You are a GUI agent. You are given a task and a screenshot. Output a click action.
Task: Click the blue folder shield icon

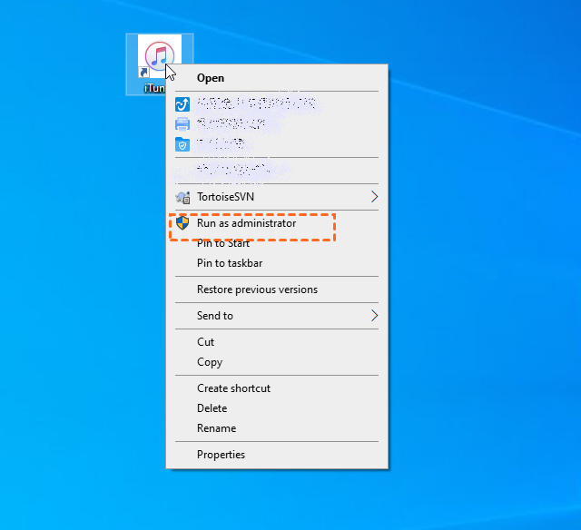182,144
